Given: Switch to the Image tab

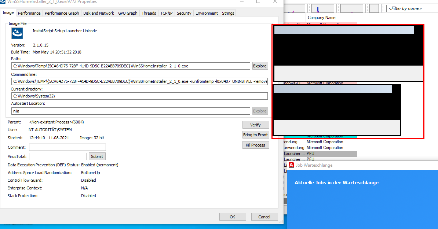Looking at the screenshot, I should click(x=8, y=12).
